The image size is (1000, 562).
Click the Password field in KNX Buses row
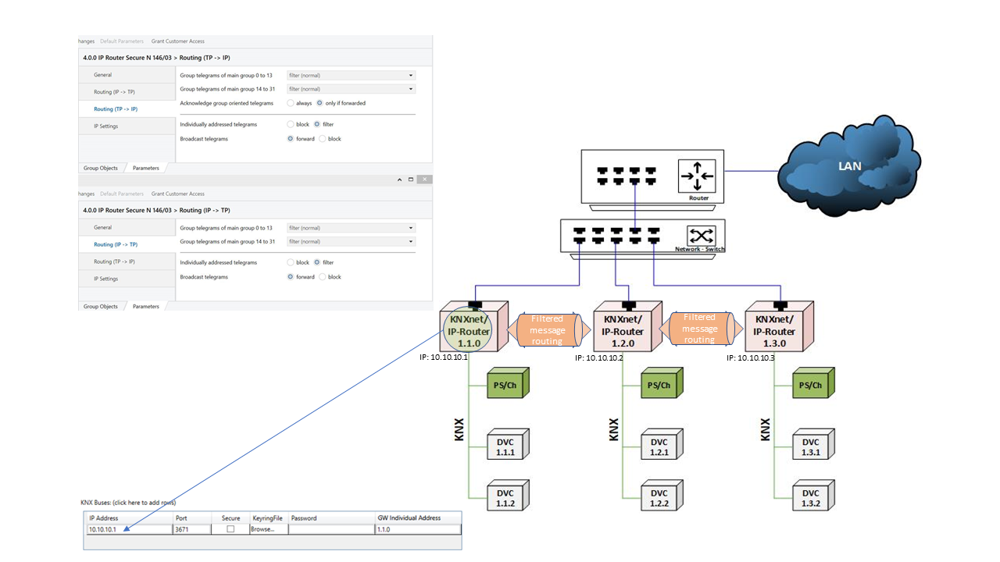330,529
